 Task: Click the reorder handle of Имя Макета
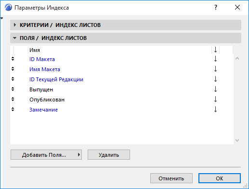click(13, 69)
